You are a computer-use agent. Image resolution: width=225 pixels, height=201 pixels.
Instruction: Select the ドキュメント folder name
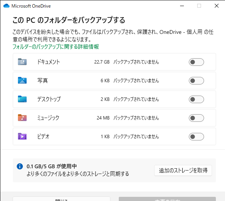[x=48, y=62]
